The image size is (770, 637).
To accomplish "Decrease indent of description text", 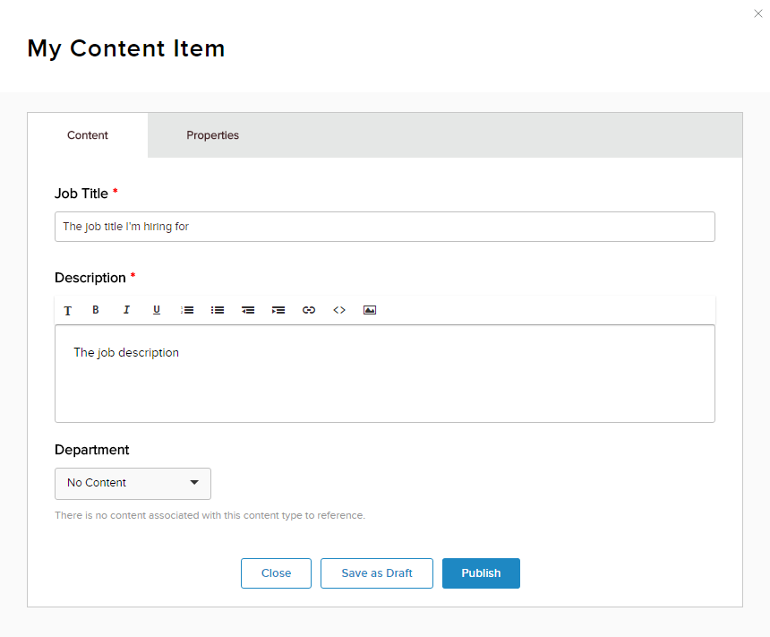I will click(248, 310).
